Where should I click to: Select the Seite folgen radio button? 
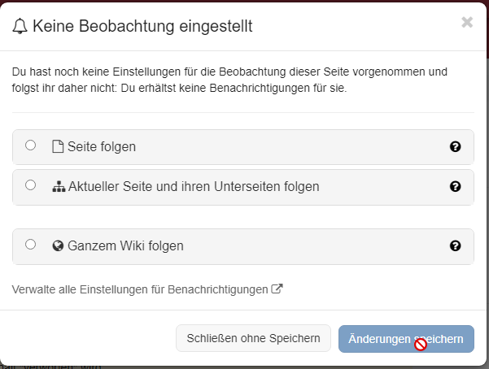pyautogui.click(x=31, y=145)
